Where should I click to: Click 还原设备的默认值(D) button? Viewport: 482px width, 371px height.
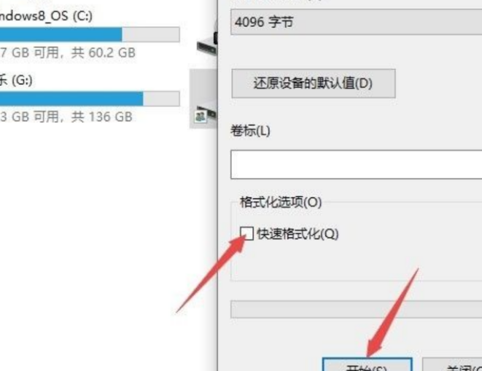(x=314, y=83)
